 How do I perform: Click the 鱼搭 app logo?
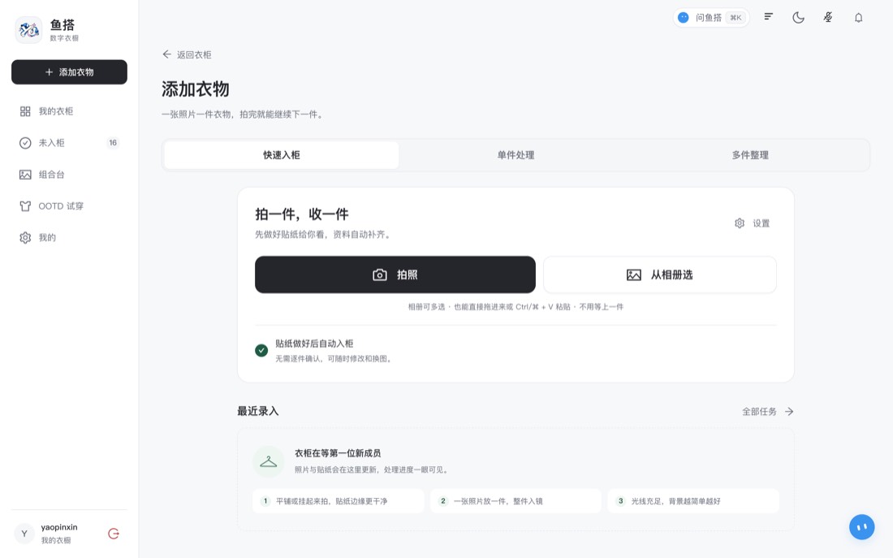pos(28,29)
